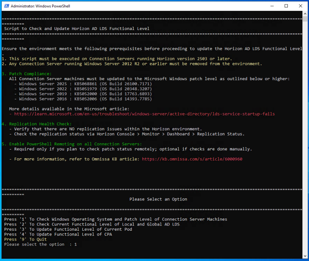
Task: Click the Press '2' Check Current Functional Level line
Action: tap(92, 224)
